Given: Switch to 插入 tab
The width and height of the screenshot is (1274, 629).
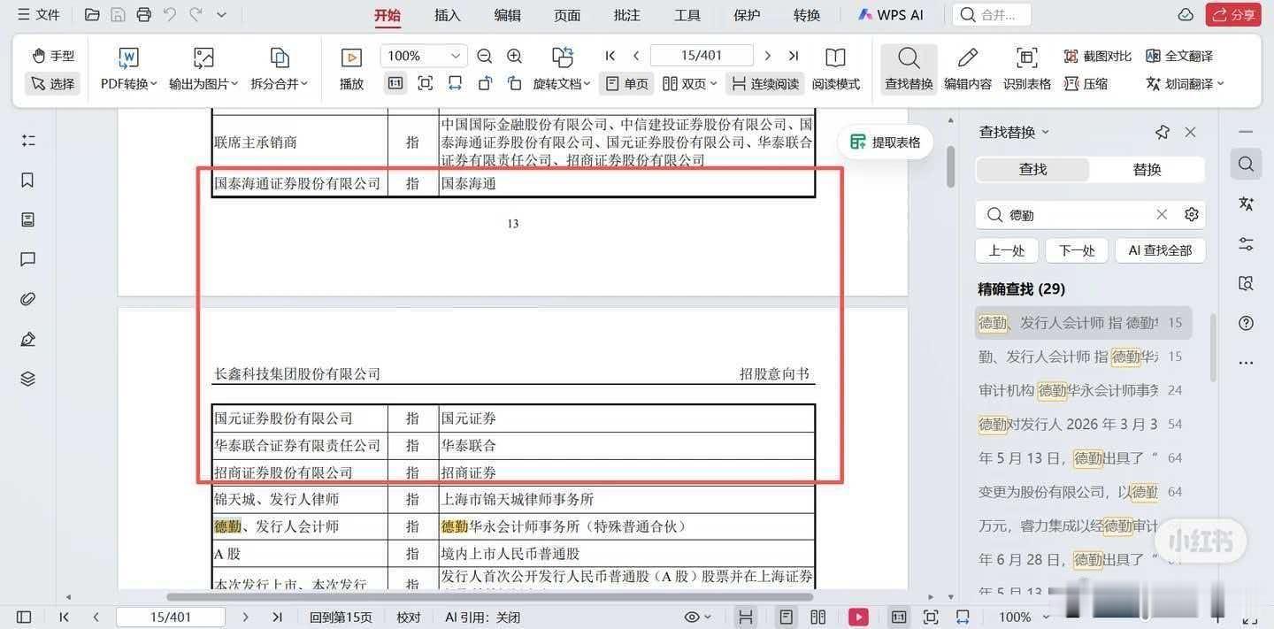Looking at the screenshot, I should point(448,15).
